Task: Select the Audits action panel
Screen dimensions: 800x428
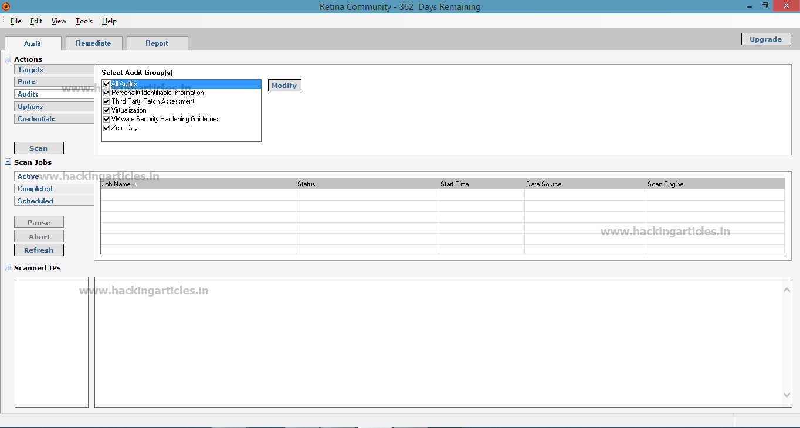Action: (x=54, y=94)
